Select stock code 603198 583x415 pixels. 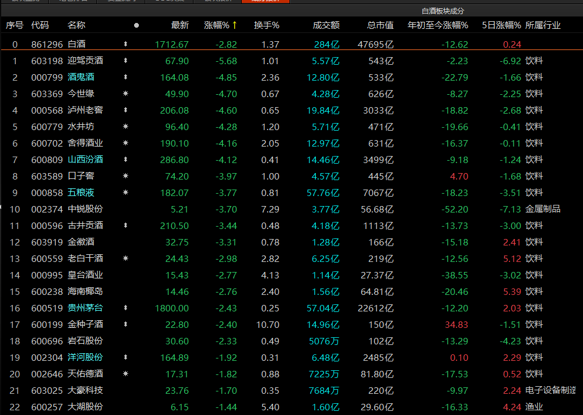pyautogui.click(x=47, y=61)
